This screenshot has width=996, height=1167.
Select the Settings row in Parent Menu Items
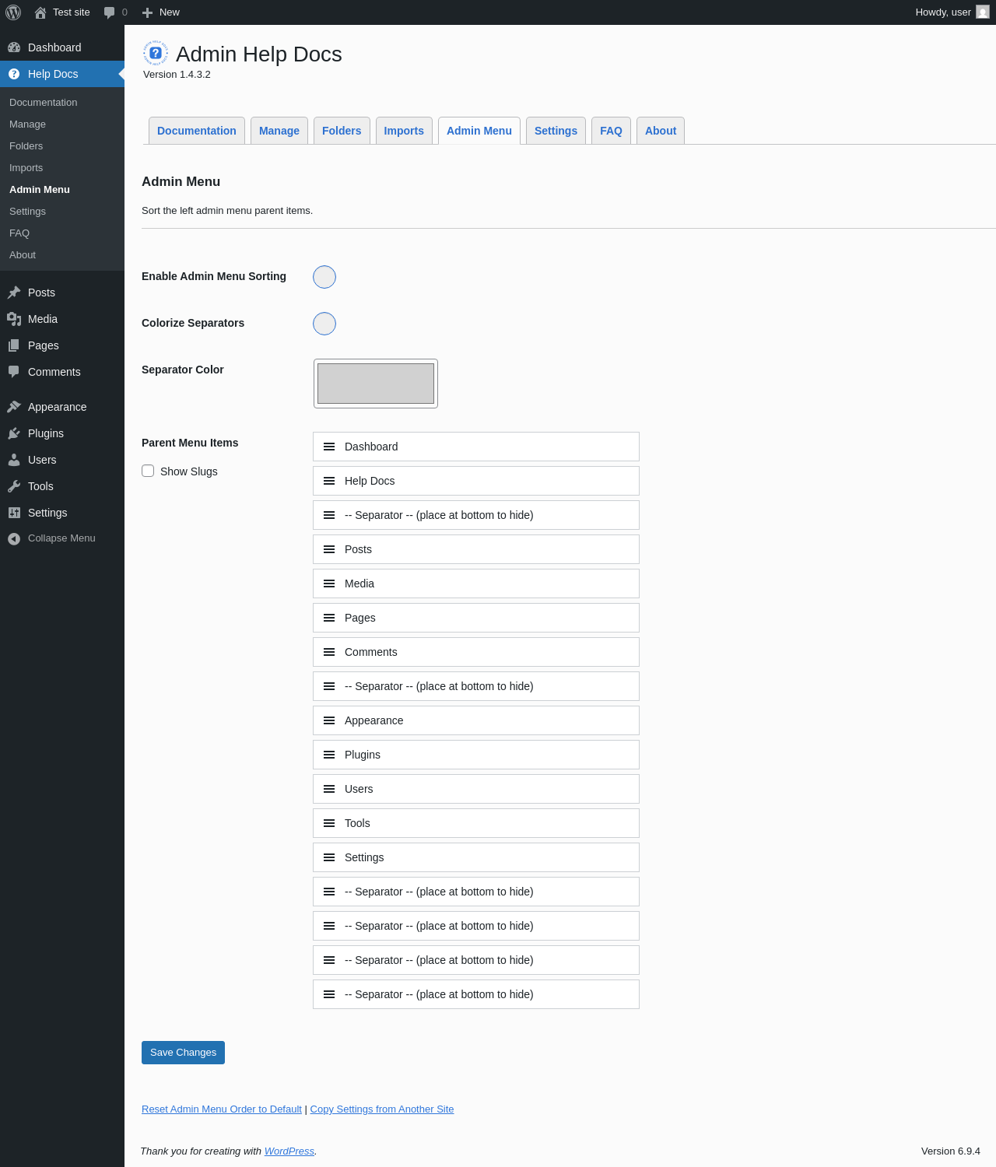coord(476,857)
